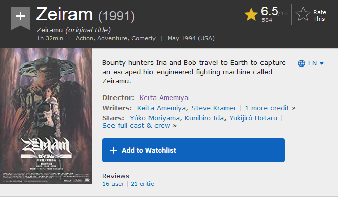Image resolution: width=338 pixels, height=197 pixels.
Task: Click the gold rating star icon
Action: pos(251,15)
